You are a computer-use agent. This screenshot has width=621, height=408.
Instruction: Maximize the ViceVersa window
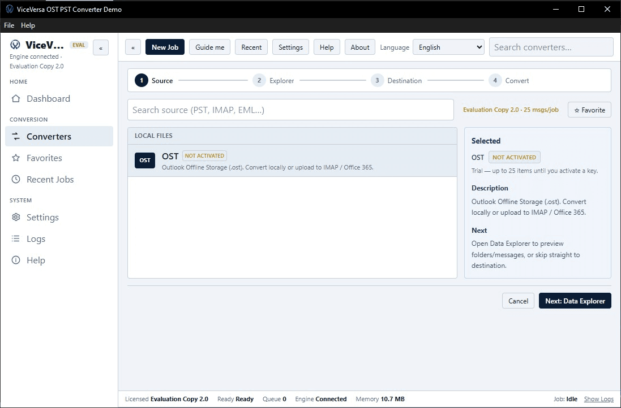(581, 9)
